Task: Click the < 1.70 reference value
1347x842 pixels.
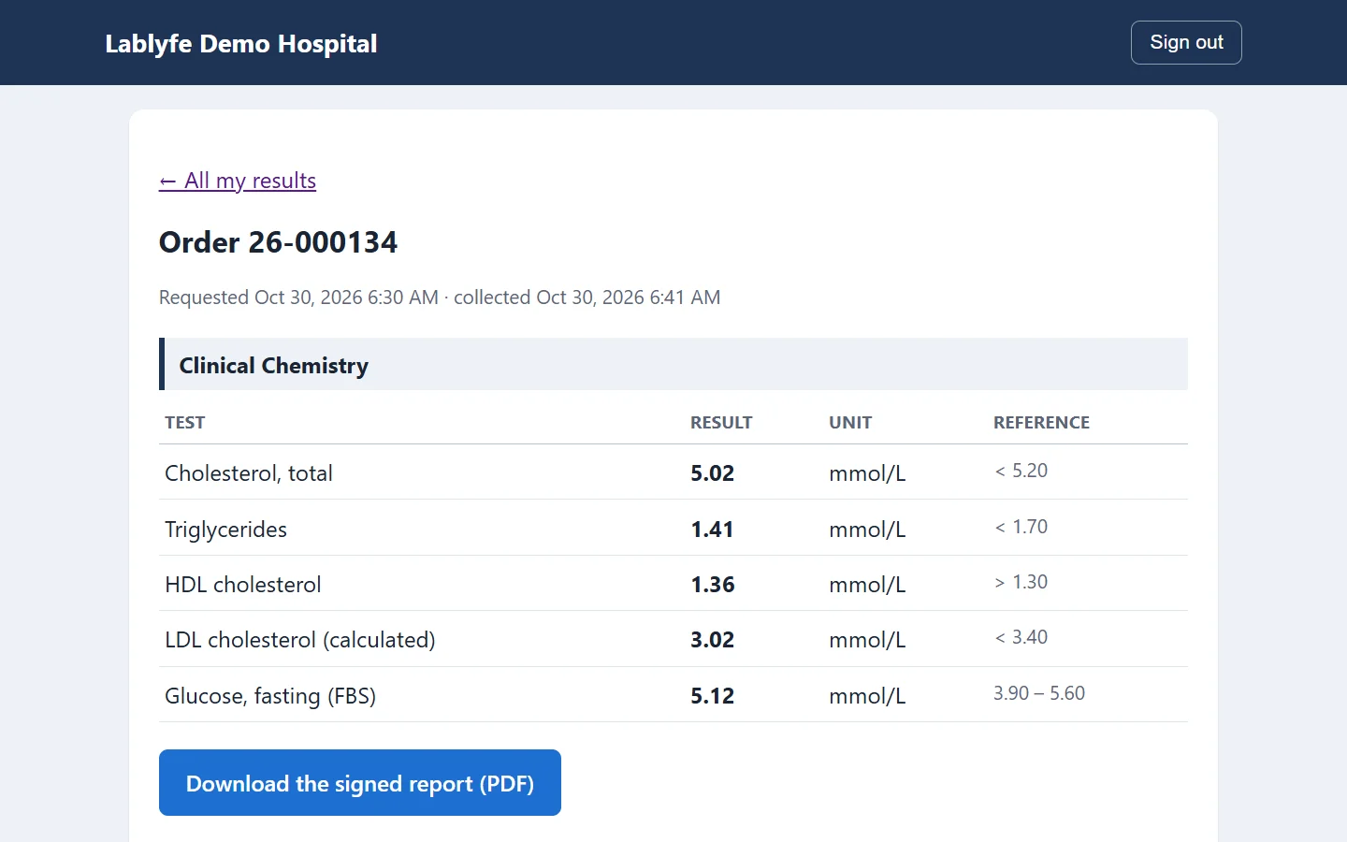Action: point(1021,527)
